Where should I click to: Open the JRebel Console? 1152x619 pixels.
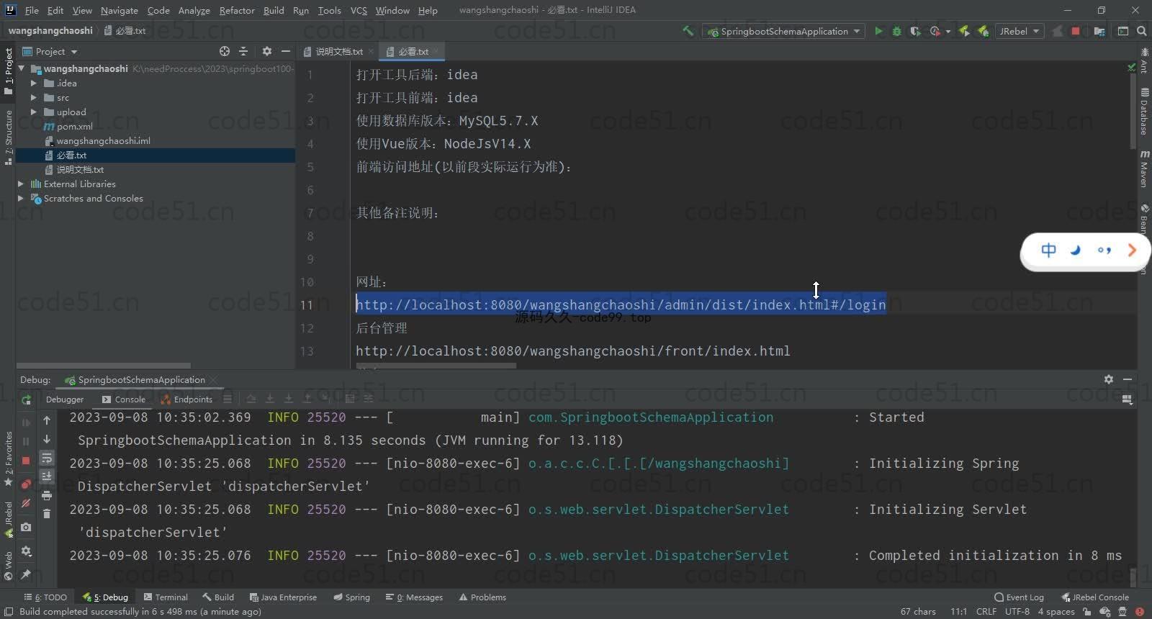click(1094, 597)
